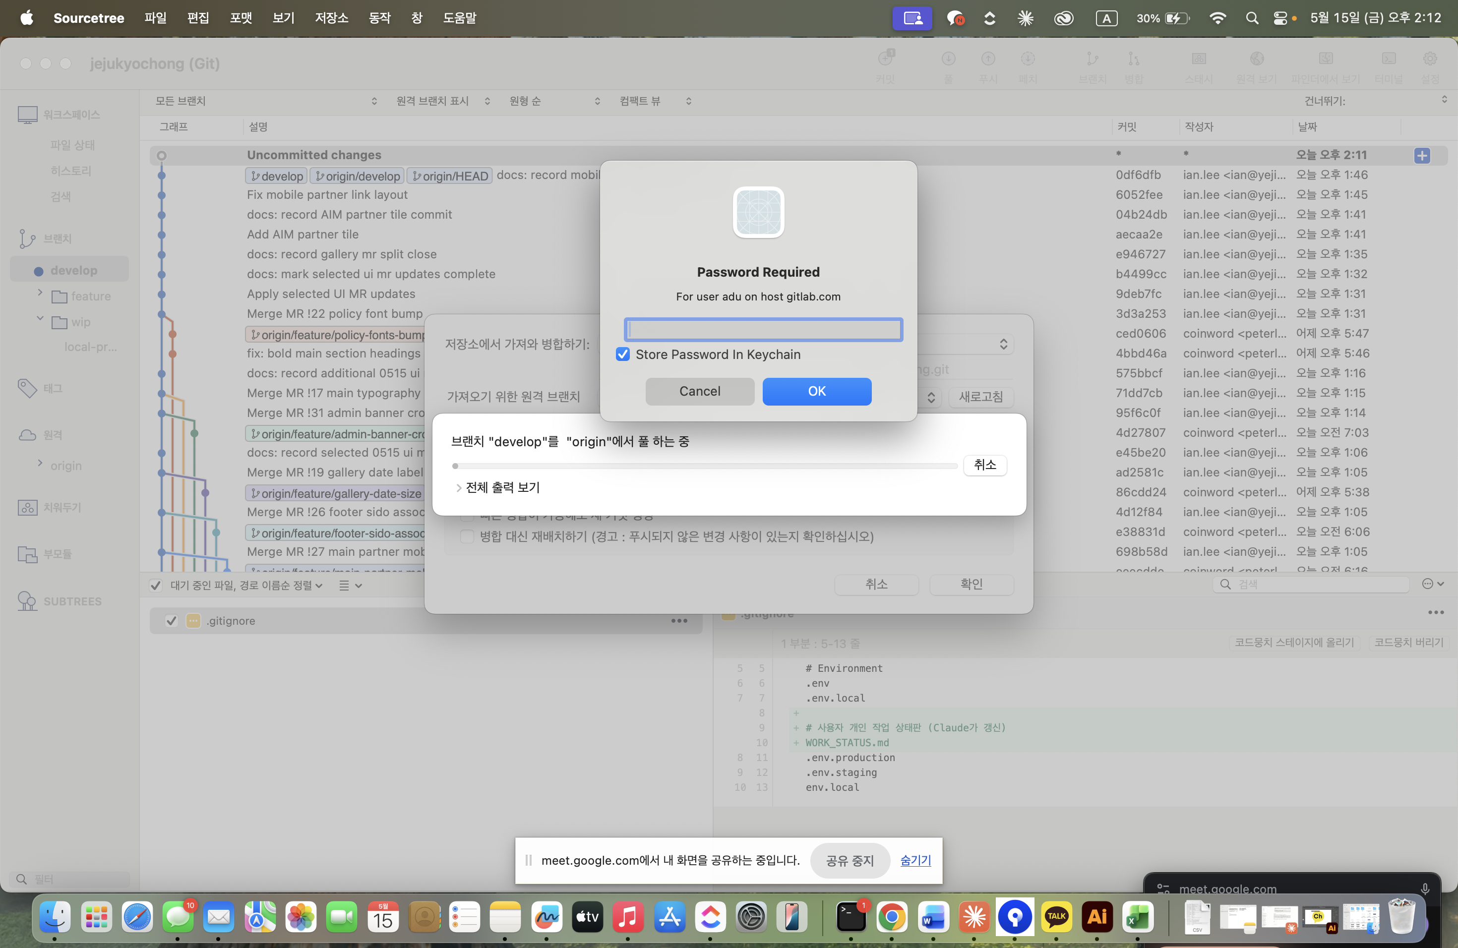Open the 모든 브랜치 filter dropdown

266,101
